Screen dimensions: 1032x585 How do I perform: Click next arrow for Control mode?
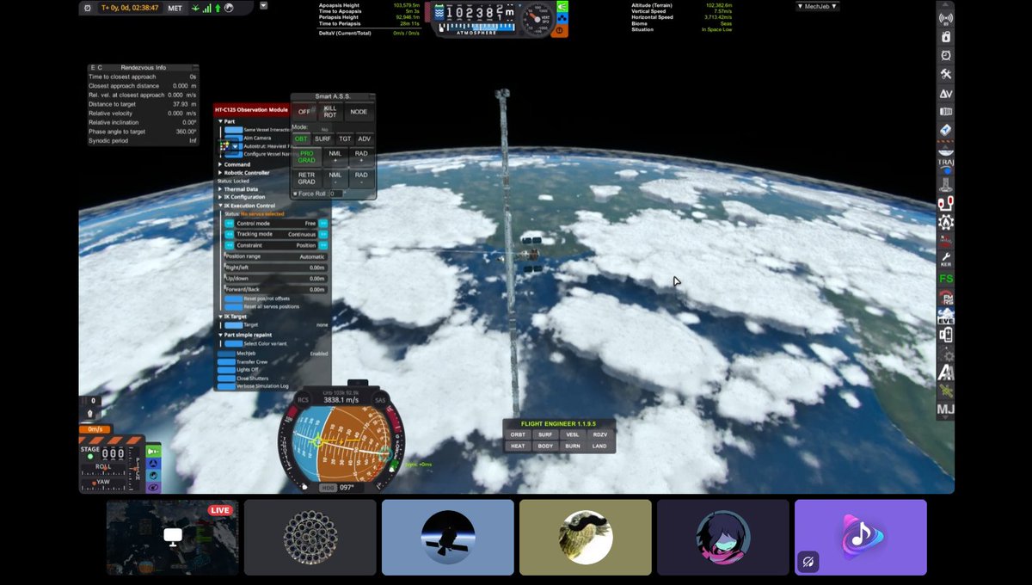tap(323, 224)
